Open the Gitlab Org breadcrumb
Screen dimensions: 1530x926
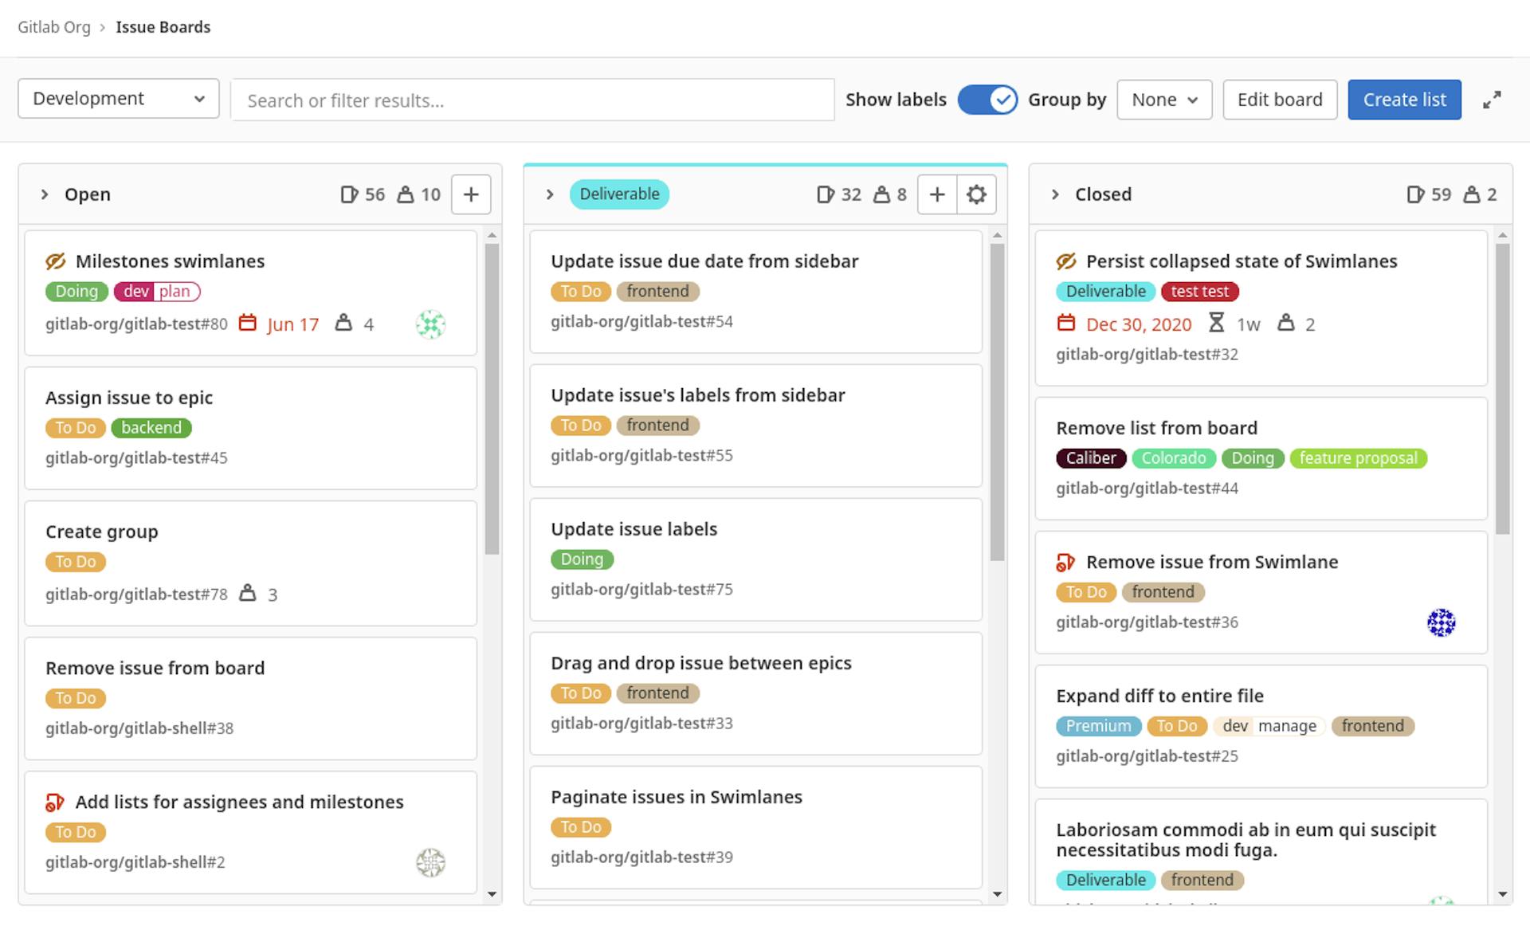point(53,26)
